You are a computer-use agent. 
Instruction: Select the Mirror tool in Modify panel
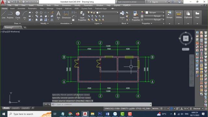[x=41, y=16]
